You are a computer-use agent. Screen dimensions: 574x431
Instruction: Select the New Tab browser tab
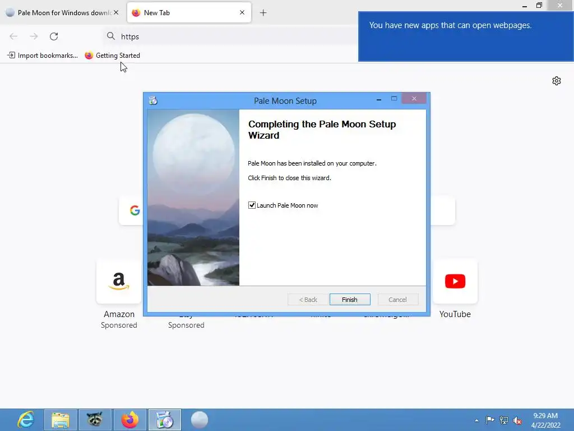[x=189, y=12]
